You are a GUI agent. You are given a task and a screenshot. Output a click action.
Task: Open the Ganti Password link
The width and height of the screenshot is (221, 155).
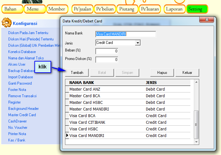(x=20, y=83)
